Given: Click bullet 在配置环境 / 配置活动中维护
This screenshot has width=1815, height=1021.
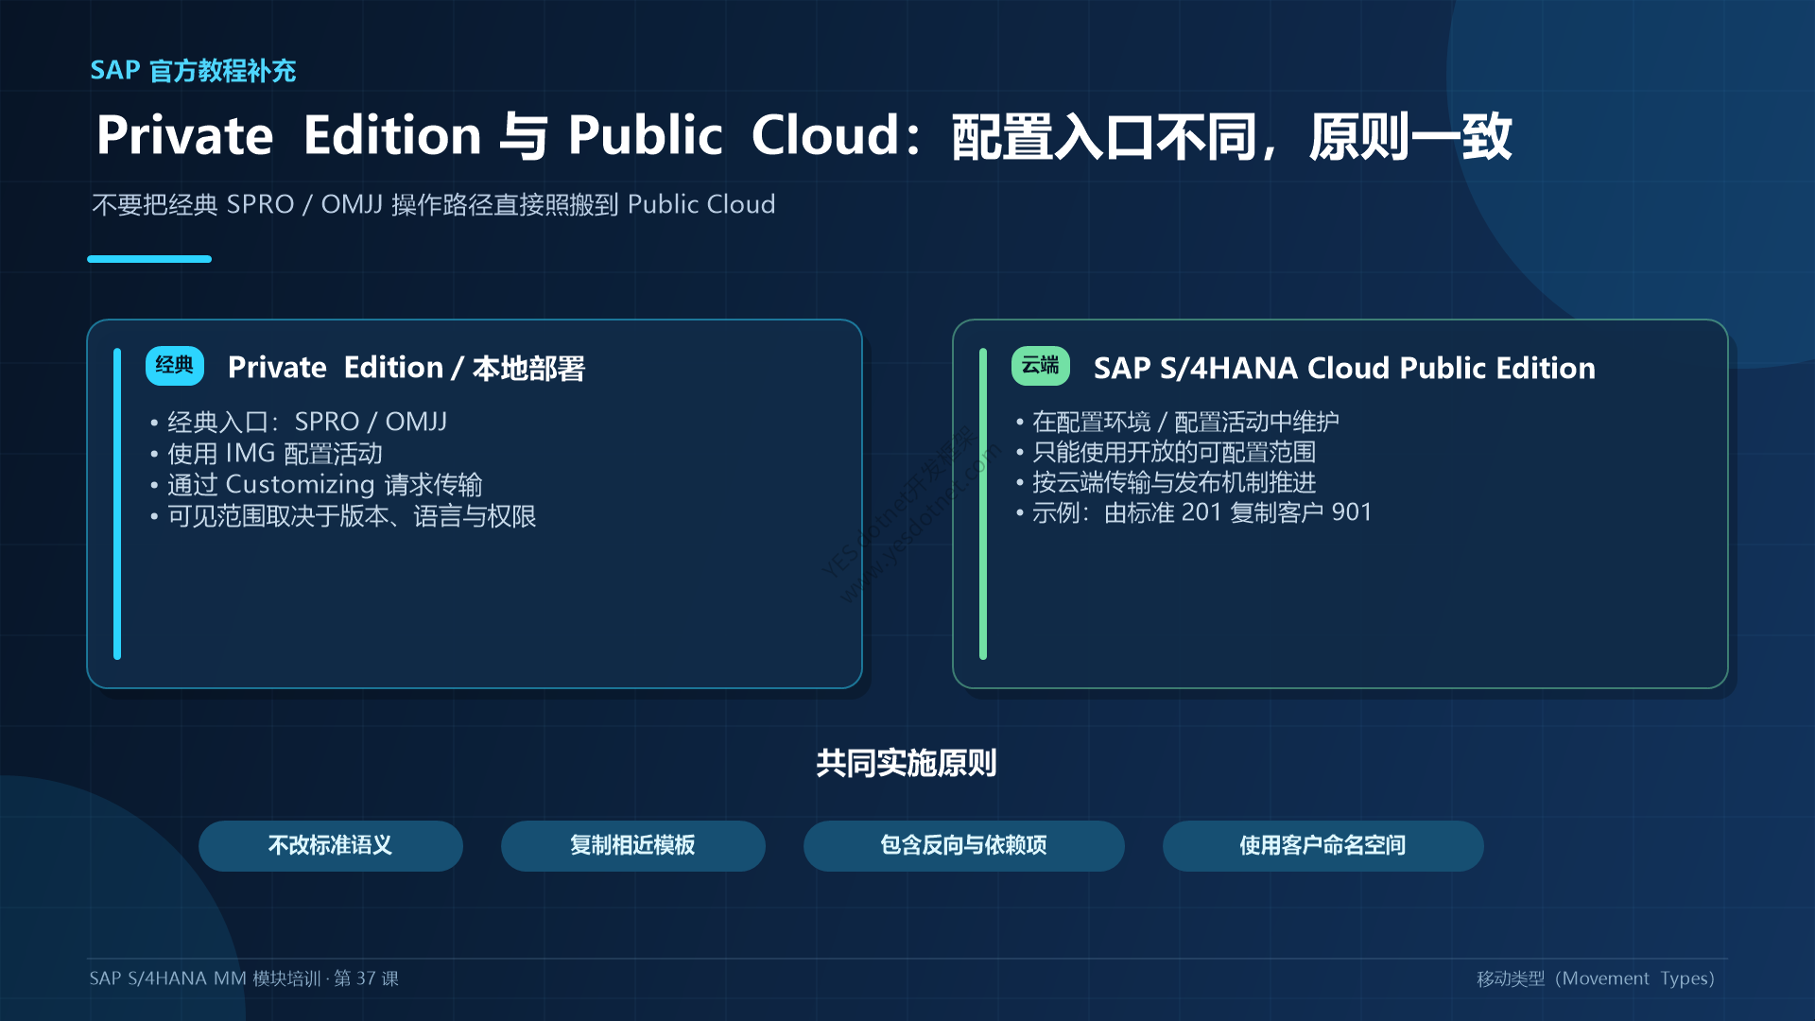Looking at the screenshot, I should pos(1178,422).
